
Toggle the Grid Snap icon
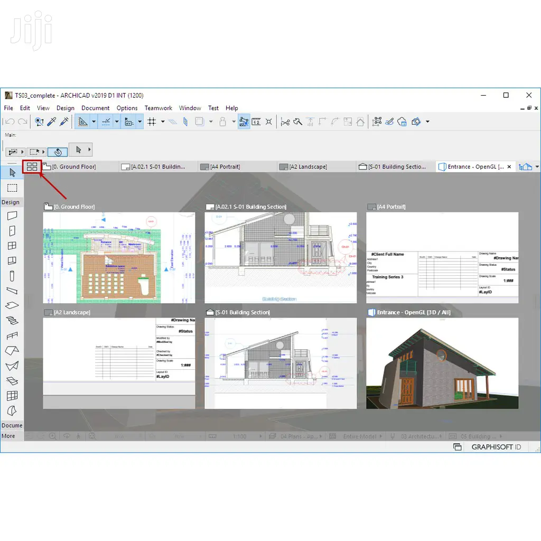click(x=152, y=122)
